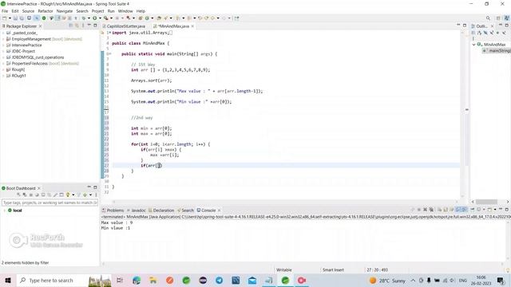Click the green Boot Dashboard toolbar icon
Screen dimensions: 511x287
click(44, 18)
